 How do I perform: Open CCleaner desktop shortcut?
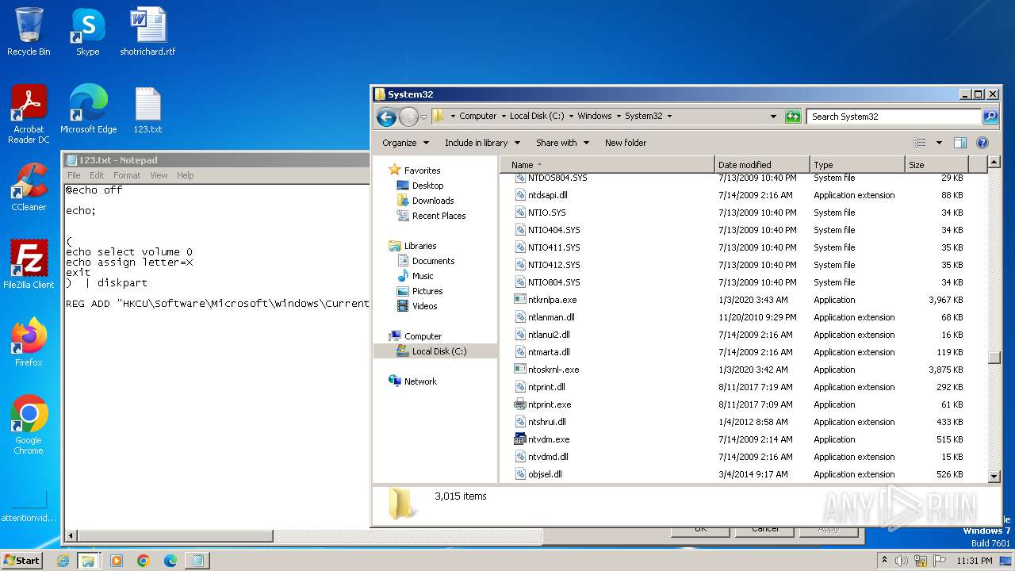pos(29,187)
